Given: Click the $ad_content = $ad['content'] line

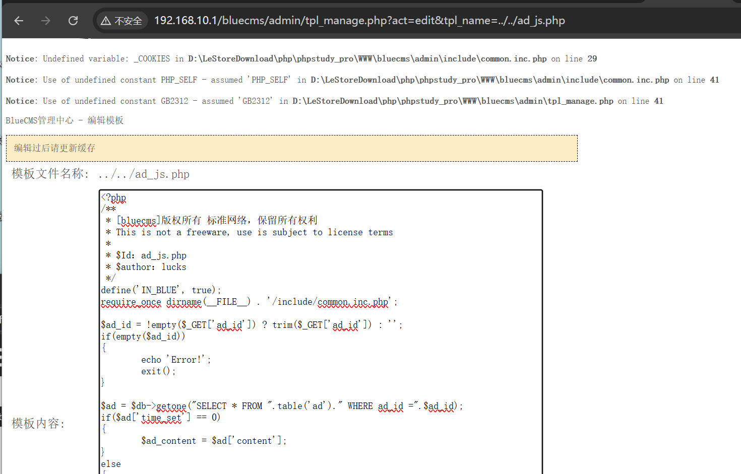Looking at the screenshot, I should (x=214, y=441).
